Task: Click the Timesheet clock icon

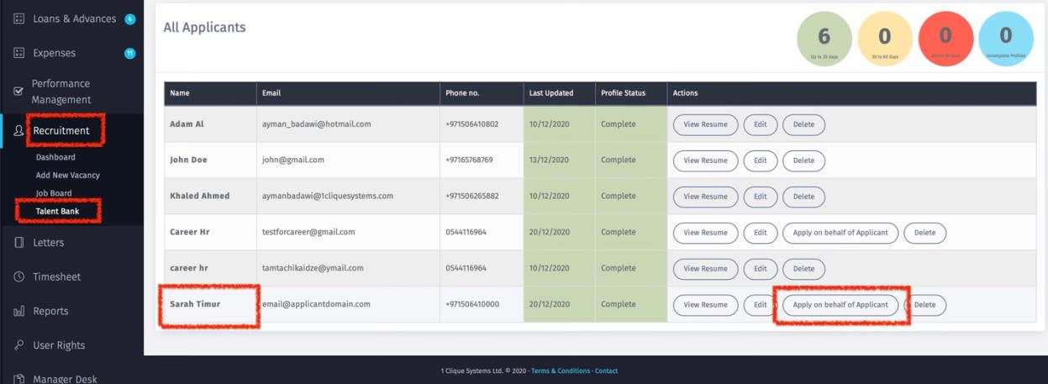Action: tap(18, 277)
